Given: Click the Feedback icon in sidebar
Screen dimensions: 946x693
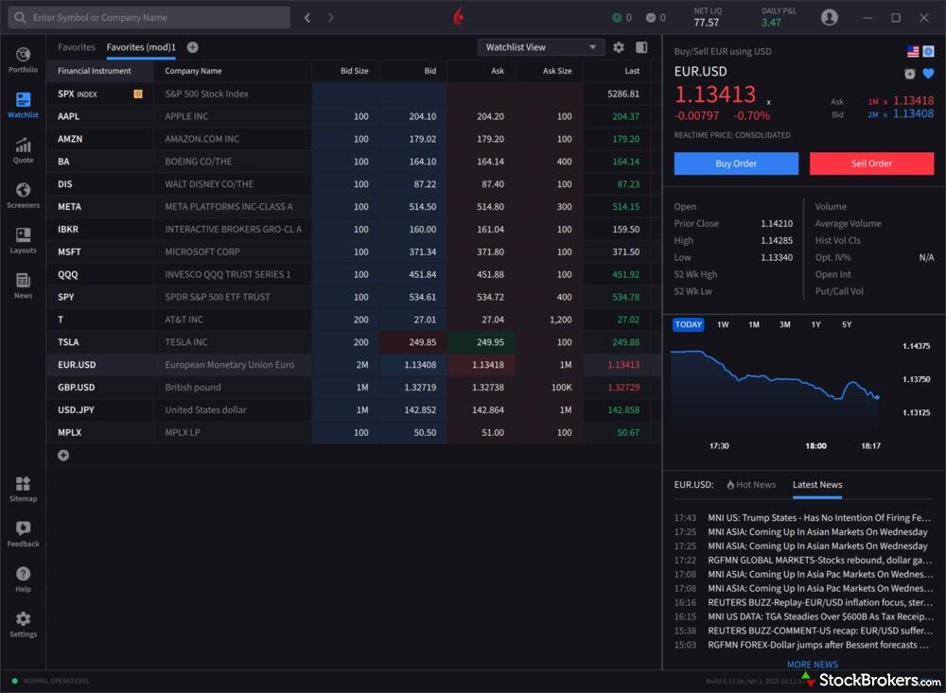Looking at the screenshot, I should [23, 534].
